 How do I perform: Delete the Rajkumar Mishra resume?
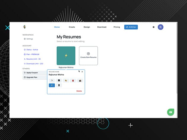79,91
